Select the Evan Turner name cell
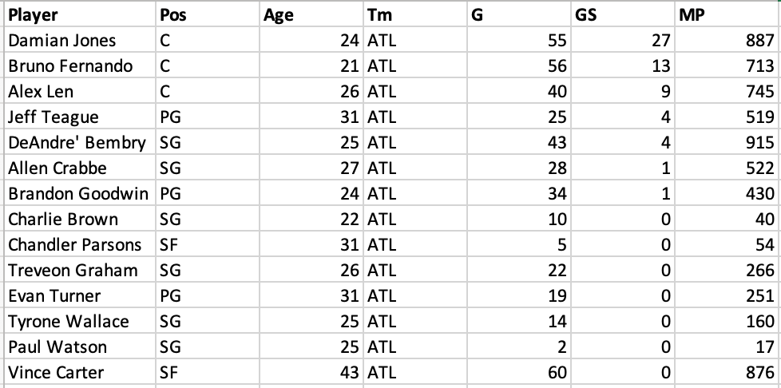This screenshot has width=781, height=388. pyautogui.click(x=80, y=296)
